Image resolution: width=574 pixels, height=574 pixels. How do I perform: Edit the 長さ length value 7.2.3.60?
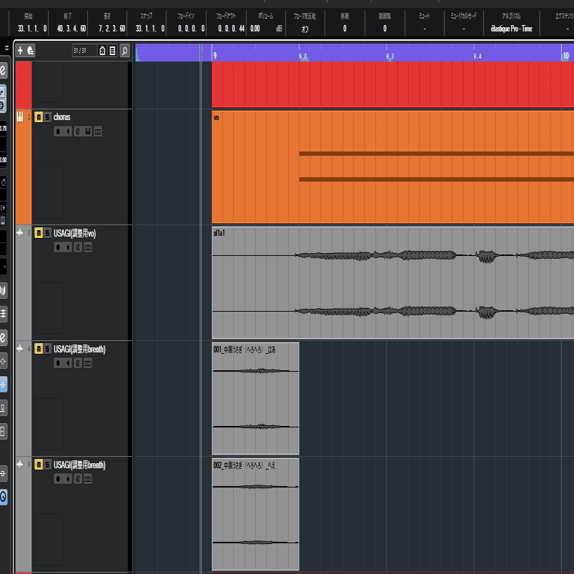[x=112, y=29]
